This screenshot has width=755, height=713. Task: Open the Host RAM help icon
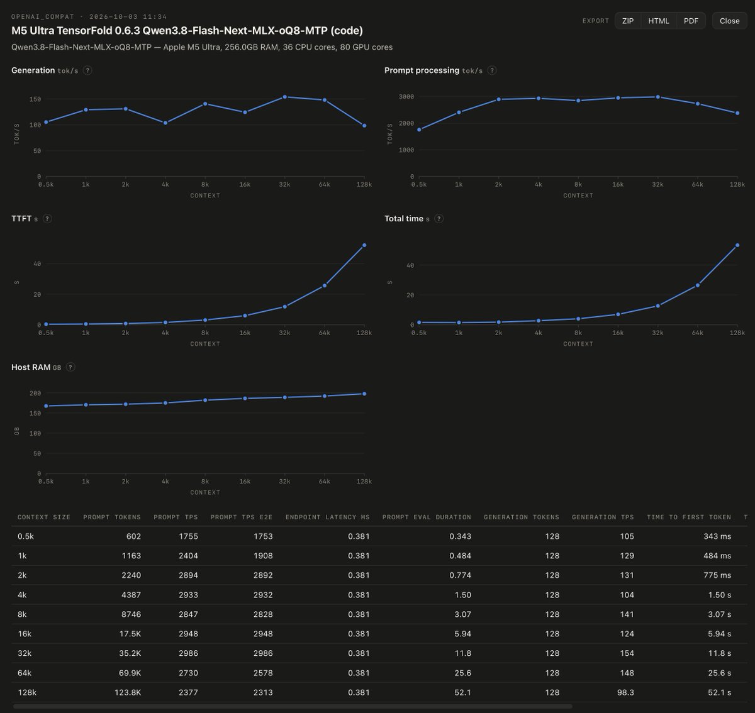click(70, 367)
